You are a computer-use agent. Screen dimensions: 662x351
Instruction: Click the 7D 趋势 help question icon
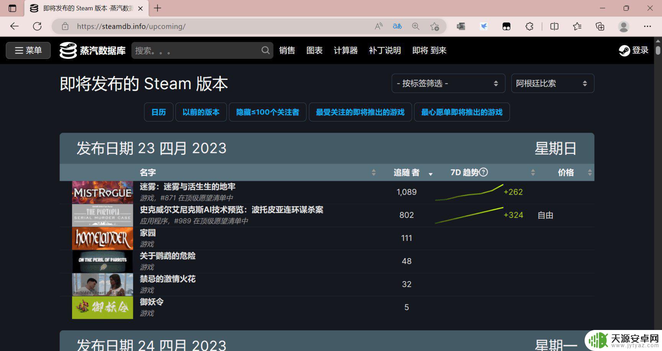tap(483, 172)
